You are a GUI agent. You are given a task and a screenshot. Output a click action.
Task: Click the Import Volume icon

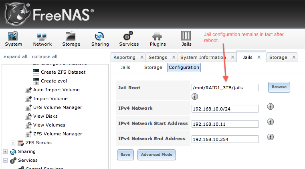point(28,99)
